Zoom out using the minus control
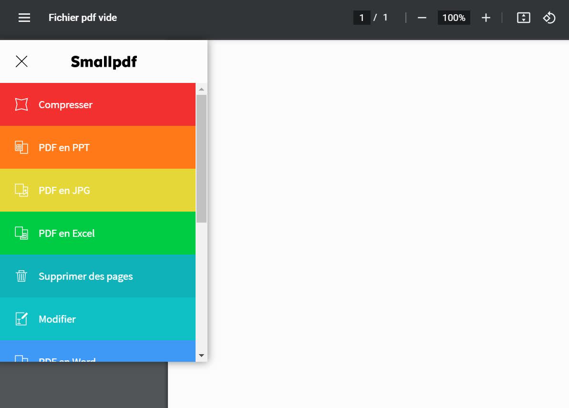The width and height of the screenshot is (569, 408). click(x=422, y=18)
